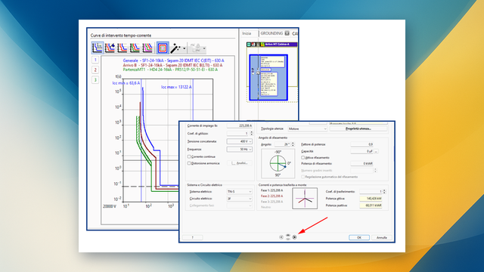
Task: Click the greyed-out toolbar icon beside the wand
Action: pyautogui.click(x=196, y=48)
